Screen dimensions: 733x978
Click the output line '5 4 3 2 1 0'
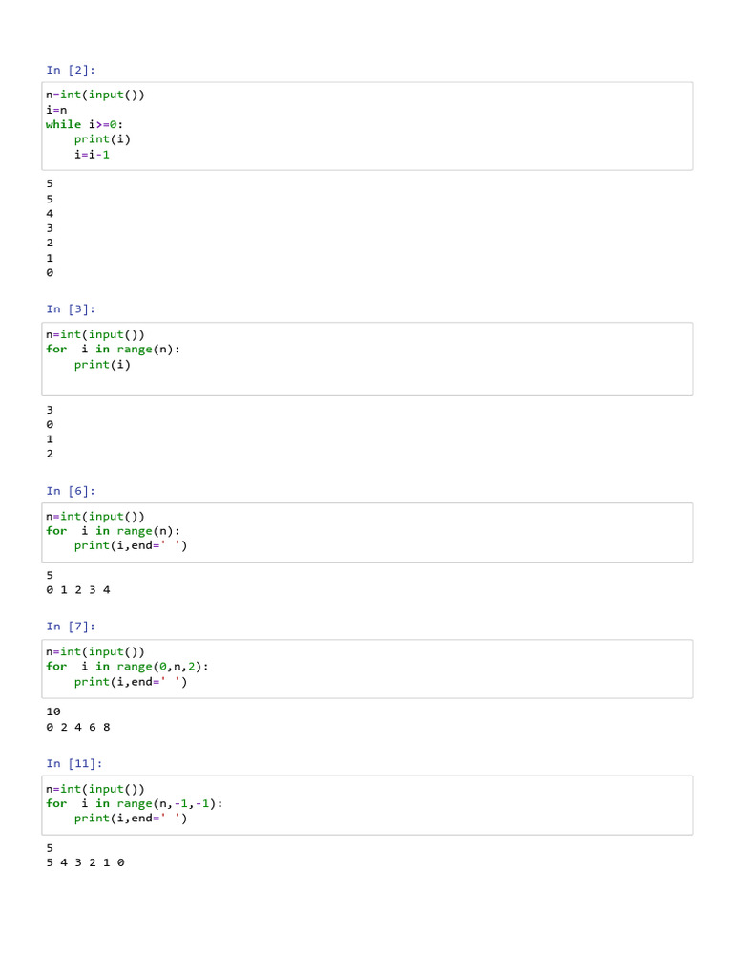[85, 862]
